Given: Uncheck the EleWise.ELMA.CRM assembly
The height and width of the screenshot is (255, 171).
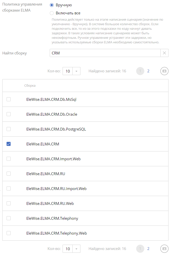Looking at the screenshot, I should coord(9,144).
